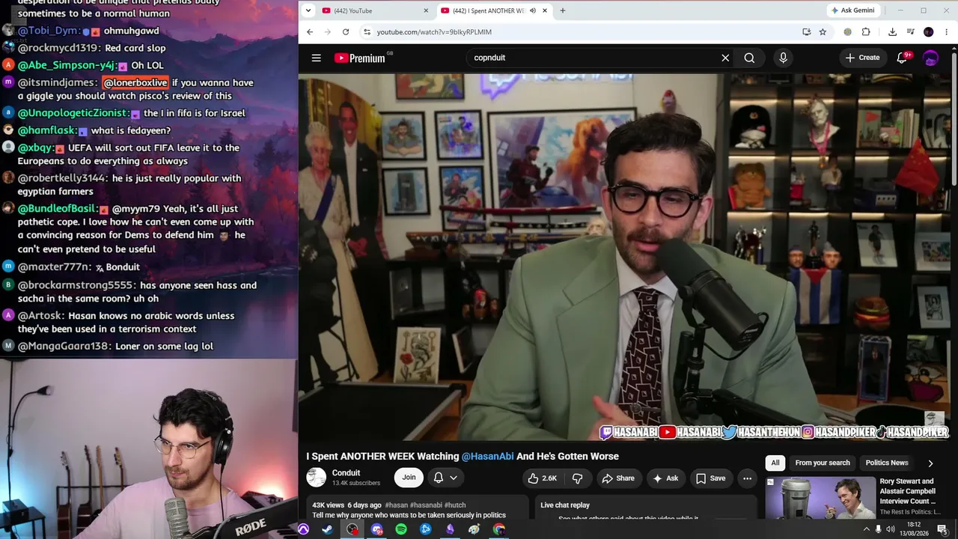Mute the audio-playing tab via speaker icon
The height and width of the screenshot is (539, 958).
532,10
